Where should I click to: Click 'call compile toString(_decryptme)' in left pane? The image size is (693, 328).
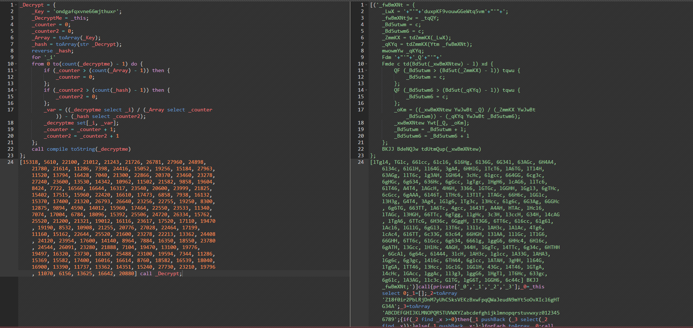tap(81, 149)
